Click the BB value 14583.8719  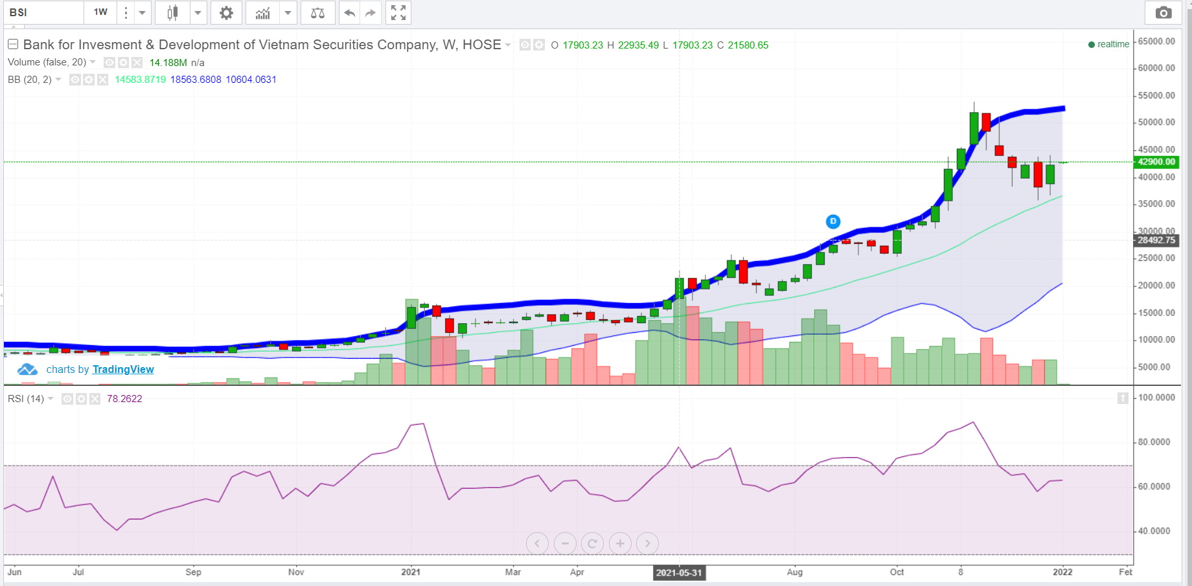click(141, 80)
